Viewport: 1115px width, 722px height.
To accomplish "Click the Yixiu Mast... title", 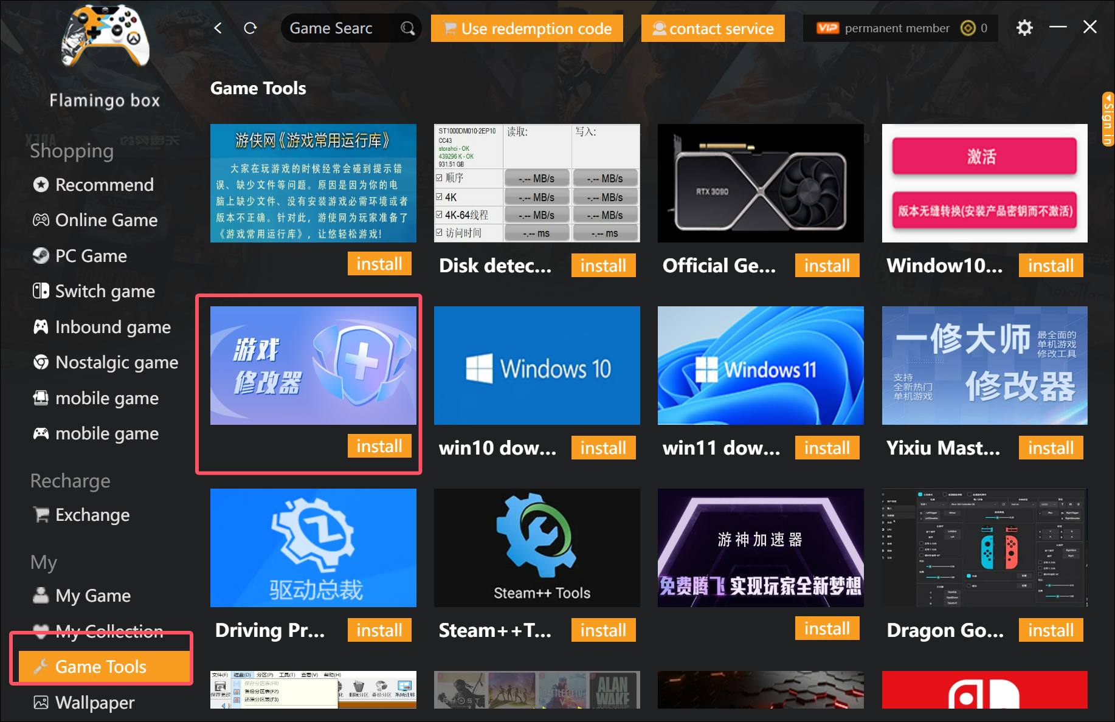I will (x=944, y=448).
